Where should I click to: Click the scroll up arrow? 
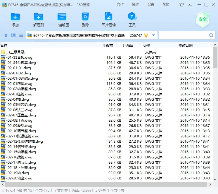[215, 45]
